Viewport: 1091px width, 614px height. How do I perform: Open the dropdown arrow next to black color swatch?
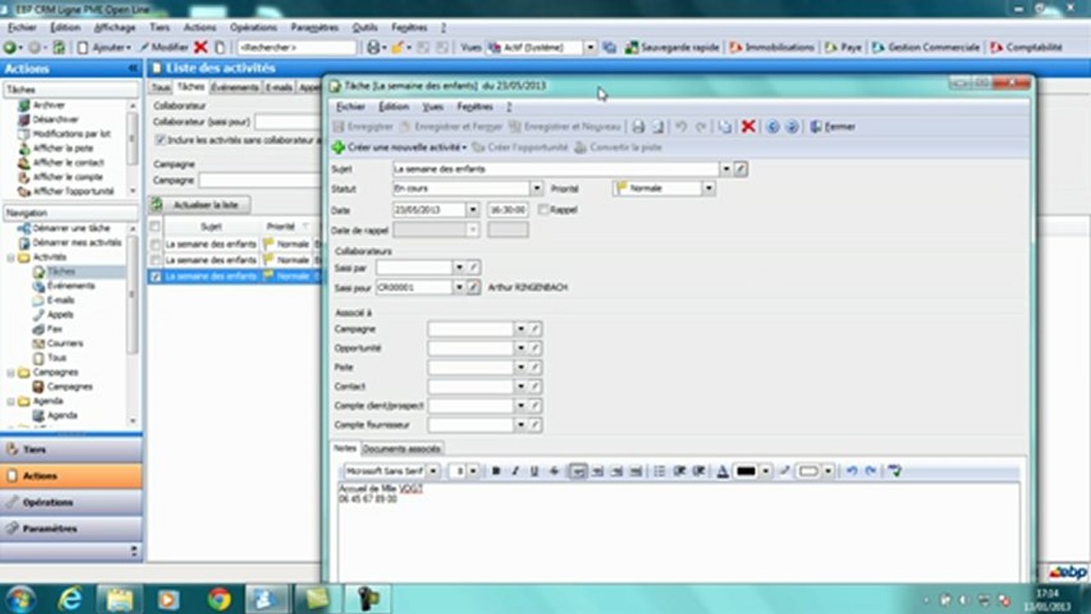click(766, 471)
